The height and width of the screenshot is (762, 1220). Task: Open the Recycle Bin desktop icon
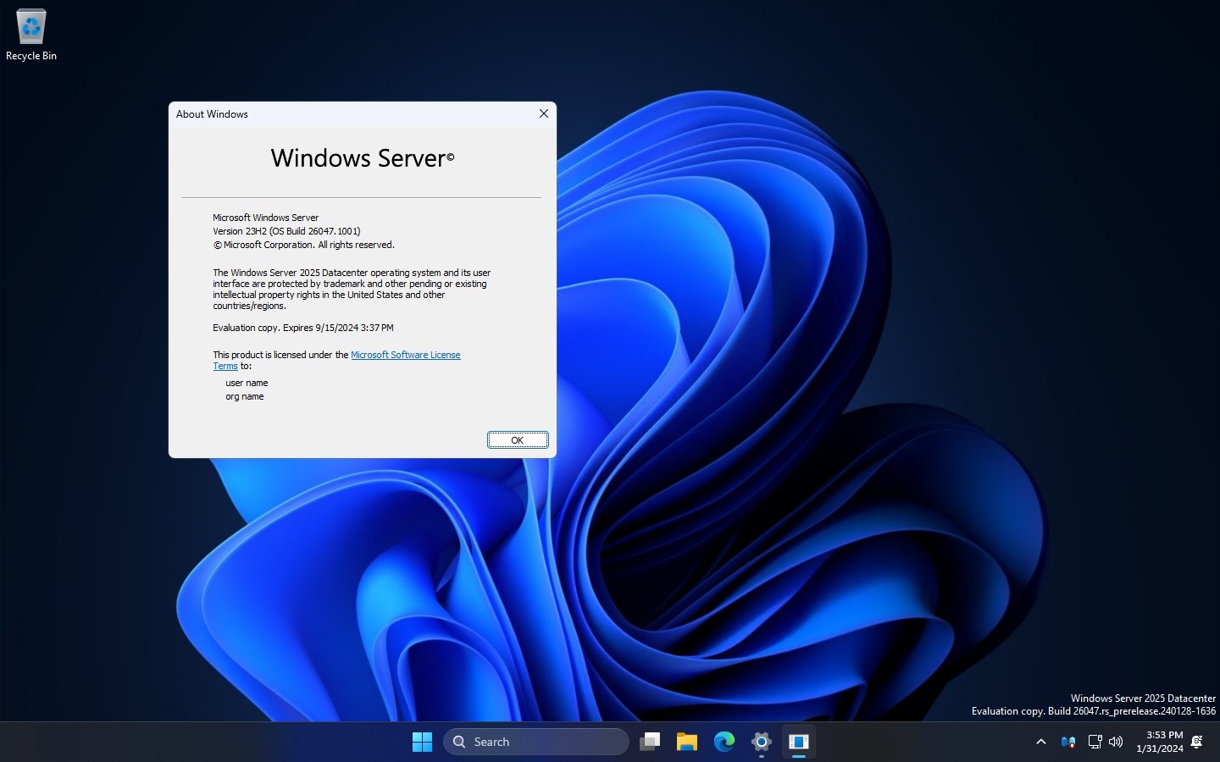point(31,35)
